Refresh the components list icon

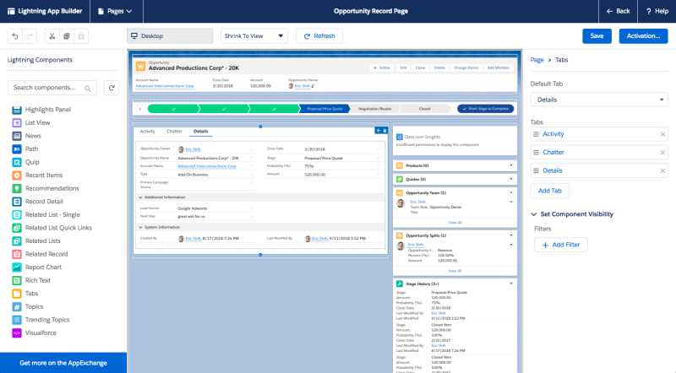112,88
